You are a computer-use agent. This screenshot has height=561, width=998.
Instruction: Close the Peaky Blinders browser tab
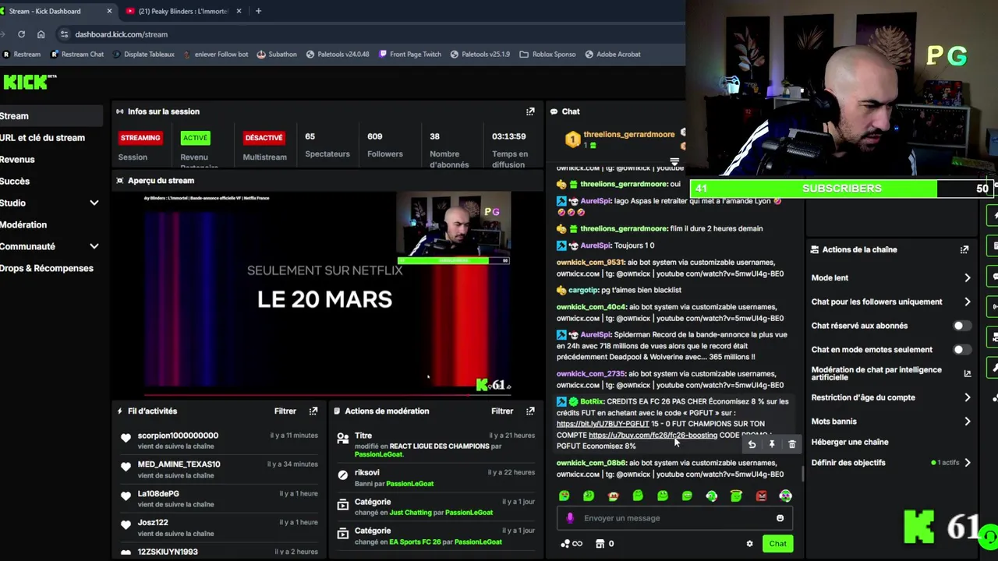[x=239, y=11]
